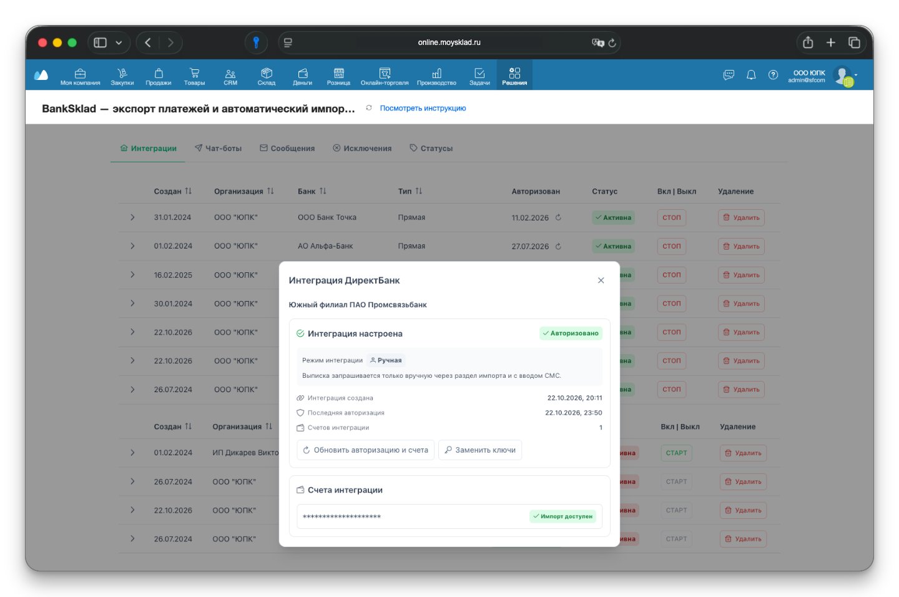
Task: Click Обновить авторизацию и счета button
Action: (x=365, y=450)
